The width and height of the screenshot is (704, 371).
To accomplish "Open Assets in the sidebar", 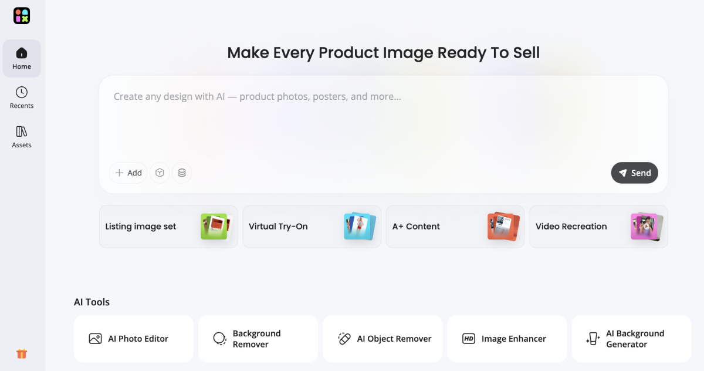I will click(x=22, y=136).
